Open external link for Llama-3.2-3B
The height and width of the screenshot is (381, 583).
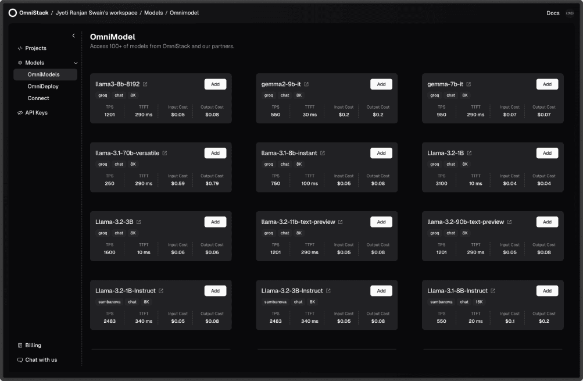point(139,222)
